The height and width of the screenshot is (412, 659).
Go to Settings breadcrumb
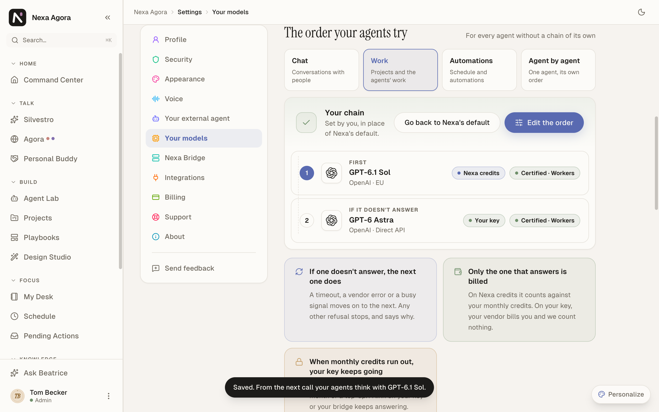coord(189,12)
